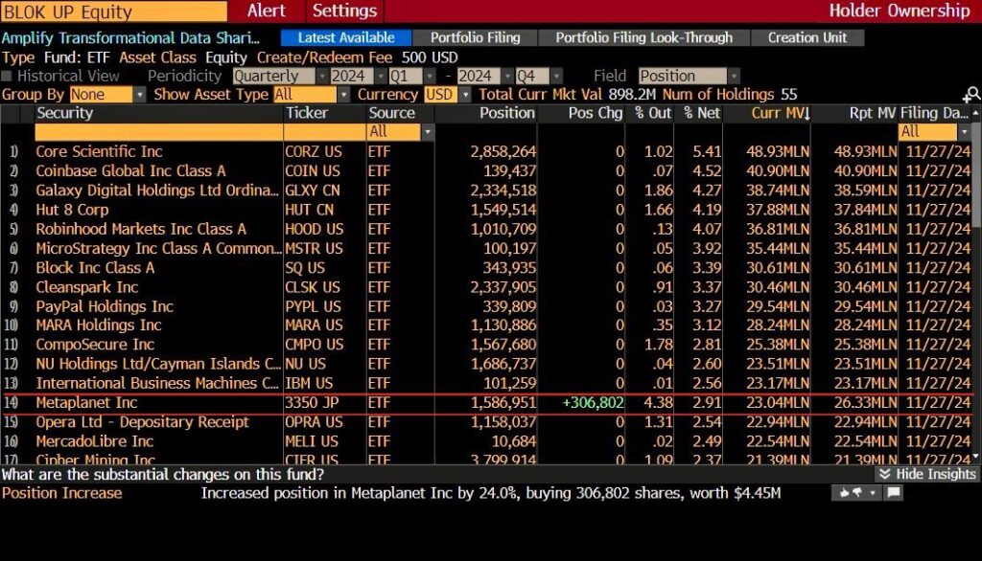Select the Creation Unit tab
The width and height of the screenshot is (982, 561).
pos(807,38)
